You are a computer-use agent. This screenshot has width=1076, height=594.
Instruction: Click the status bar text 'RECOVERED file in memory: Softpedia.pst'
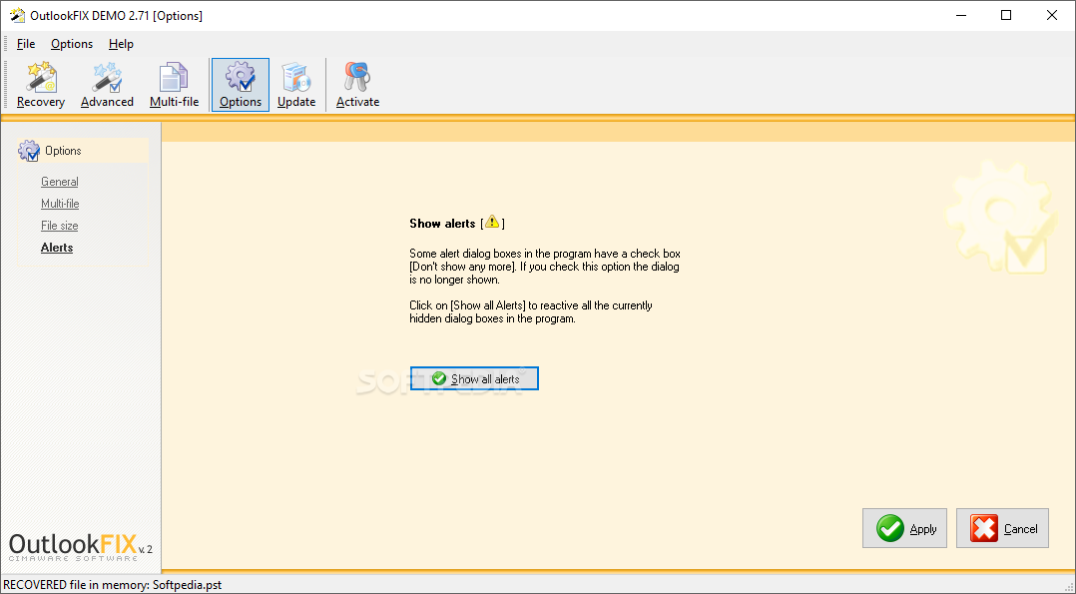pyautogui.click(x=113, y=585)
